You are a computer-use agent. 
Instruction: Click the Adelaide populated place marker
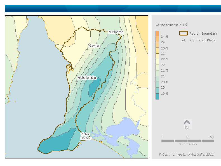[76, 81]
